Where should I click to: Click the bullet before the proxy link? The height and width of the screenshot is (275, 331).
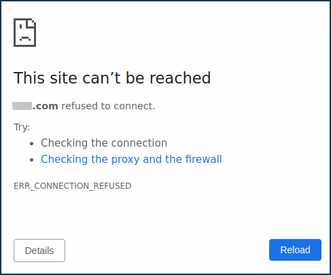[x=32, y=160]
